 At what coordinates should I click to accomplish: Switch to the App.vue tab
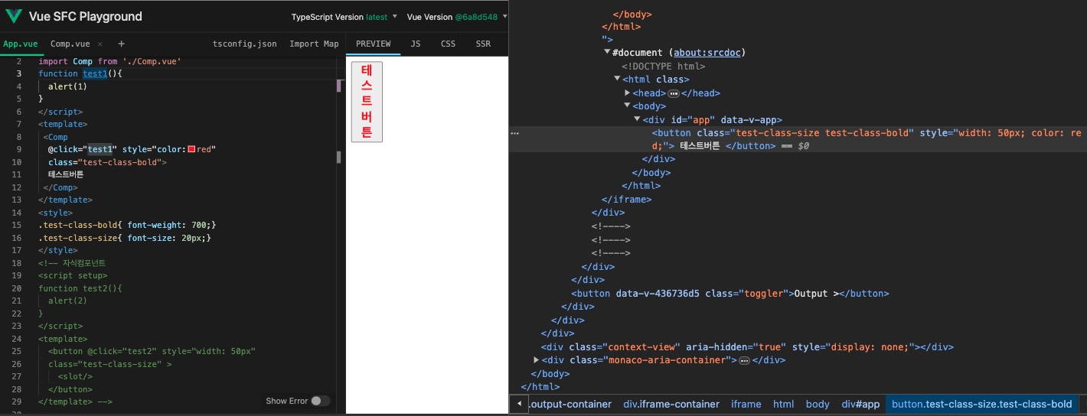point(20,44)
